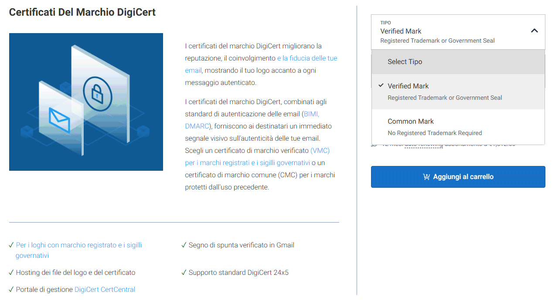The image size is (555, 301).
Task: Collapse the Tipo dropdown chevron
Action: [535, 31]
